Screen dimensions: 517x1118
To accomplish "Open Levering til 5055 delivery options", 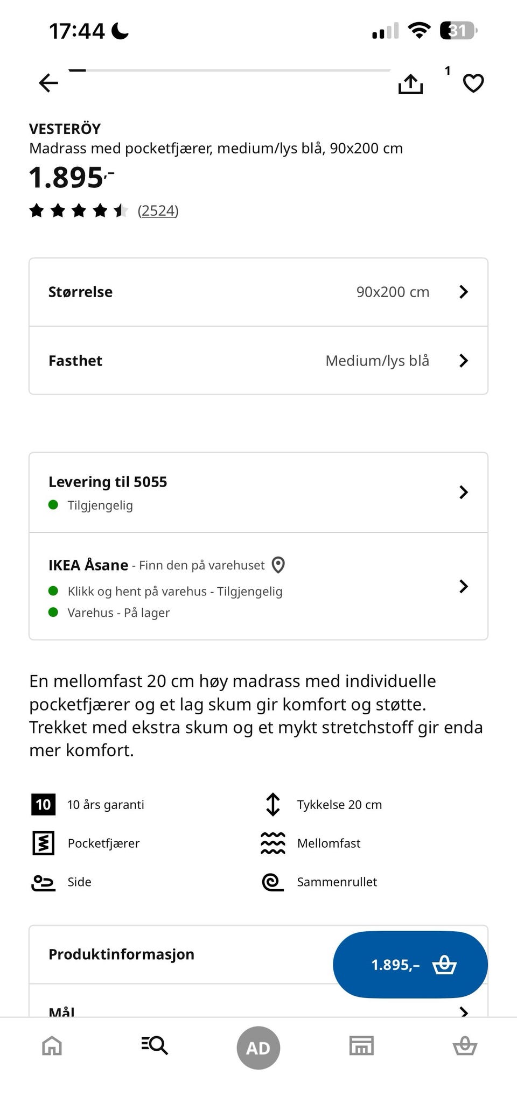I will (x=258, y=493).
